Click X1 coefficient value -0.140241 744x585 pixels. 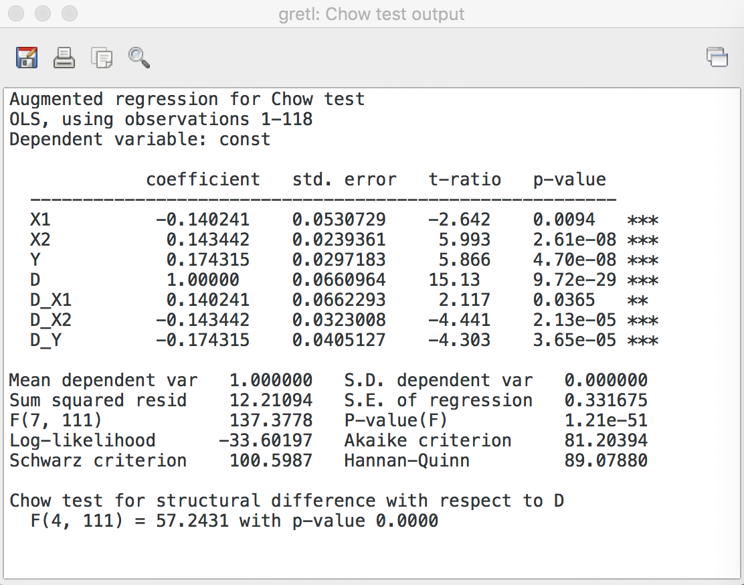(x=203, y=220)
